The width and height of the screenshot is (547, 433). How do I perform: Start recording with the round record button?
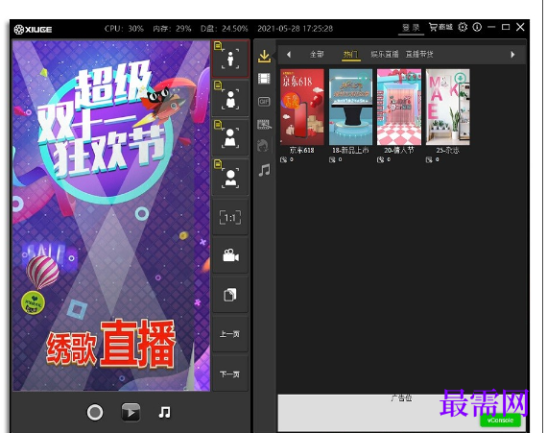[x=95, y=413]
